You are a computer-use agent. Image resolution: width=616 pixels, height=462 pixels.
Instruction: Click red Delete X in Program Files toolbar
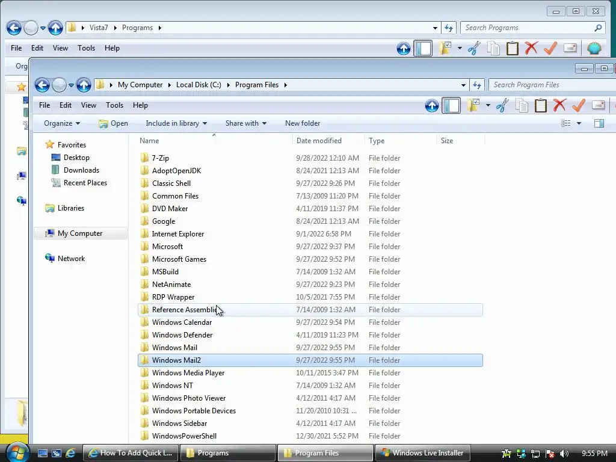click(559, 105)
